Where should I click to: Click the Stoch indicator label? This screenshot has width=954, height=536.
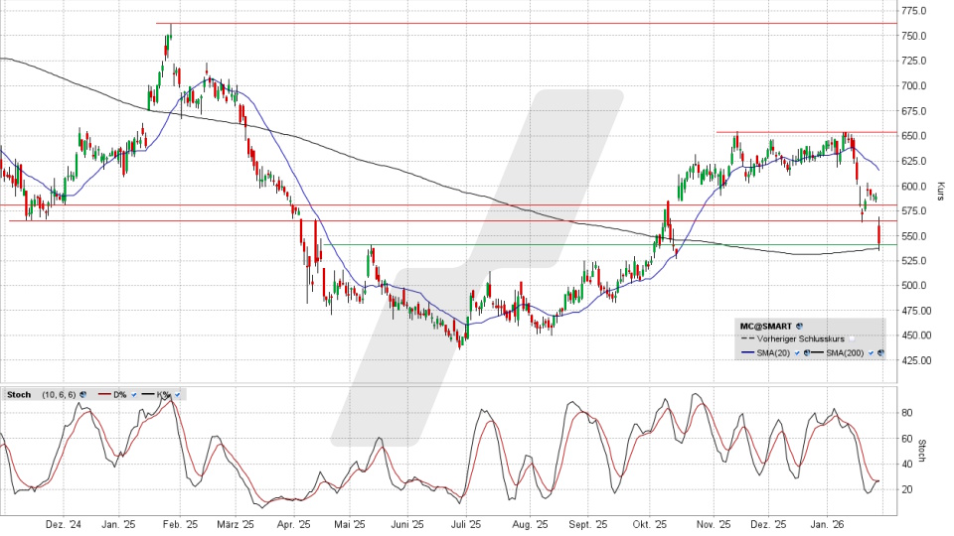(x=19, y=395)
